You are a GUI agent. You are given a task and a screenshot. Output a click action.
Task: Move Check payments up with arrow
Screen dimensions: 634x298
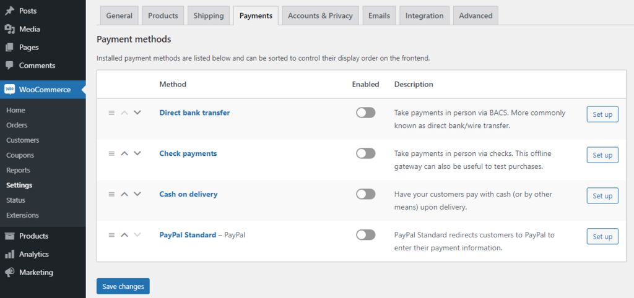(124, 153)
